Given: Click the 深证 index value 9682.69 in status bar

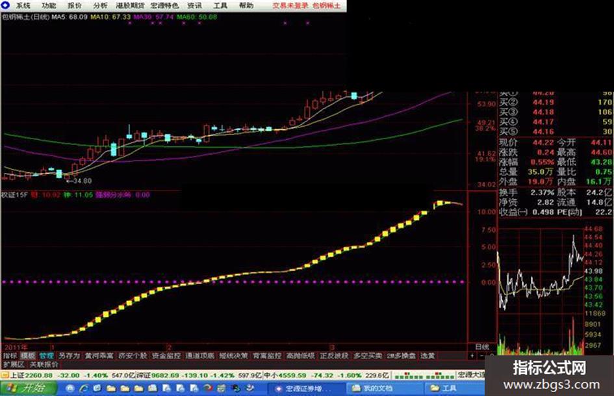Looking at the screenshot, I should click(165, 375).
